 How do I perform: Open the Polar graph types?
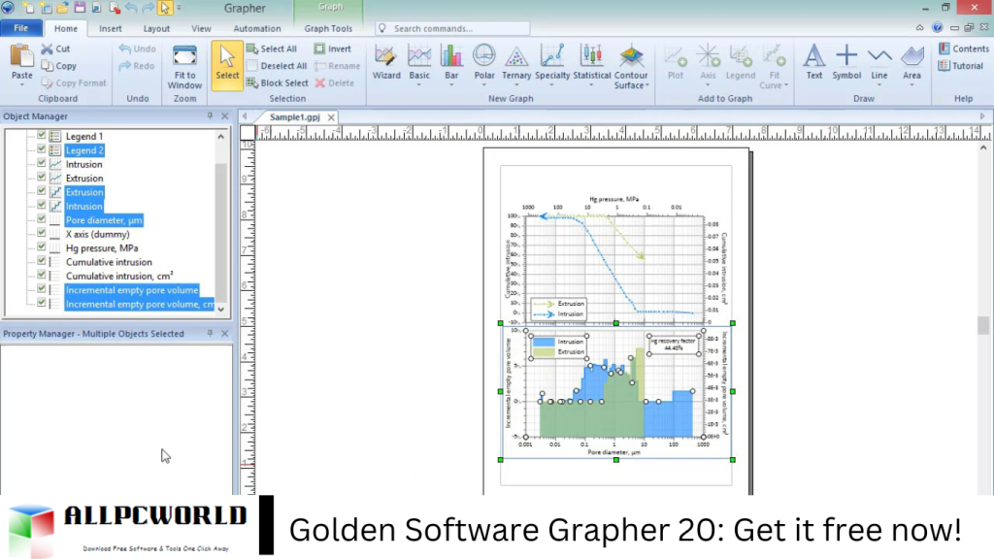pos(484,65)
